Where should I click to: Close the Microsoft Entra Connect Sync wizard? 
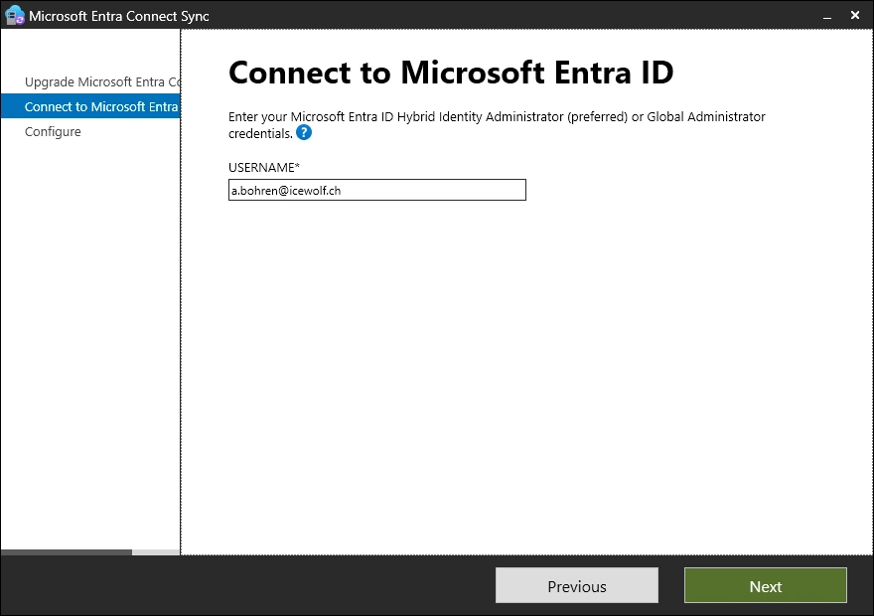(x=855, y=16)
